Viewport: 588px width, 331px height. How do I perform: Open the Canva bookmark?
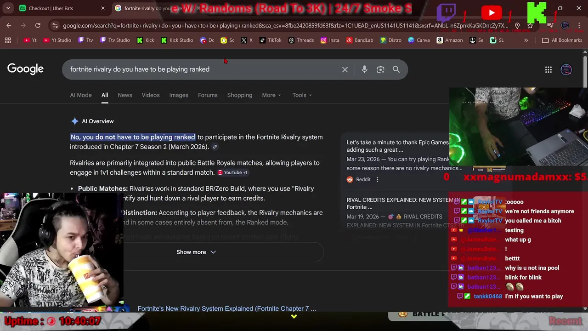tap(419, 40)
